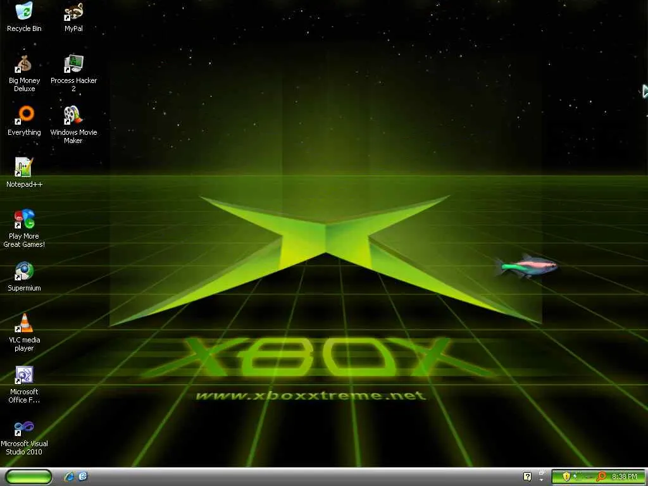Click the green Start button
Image resolution: width=648 pixels, height=486 pixels.
pyautogui.click(x=28, y=477)
